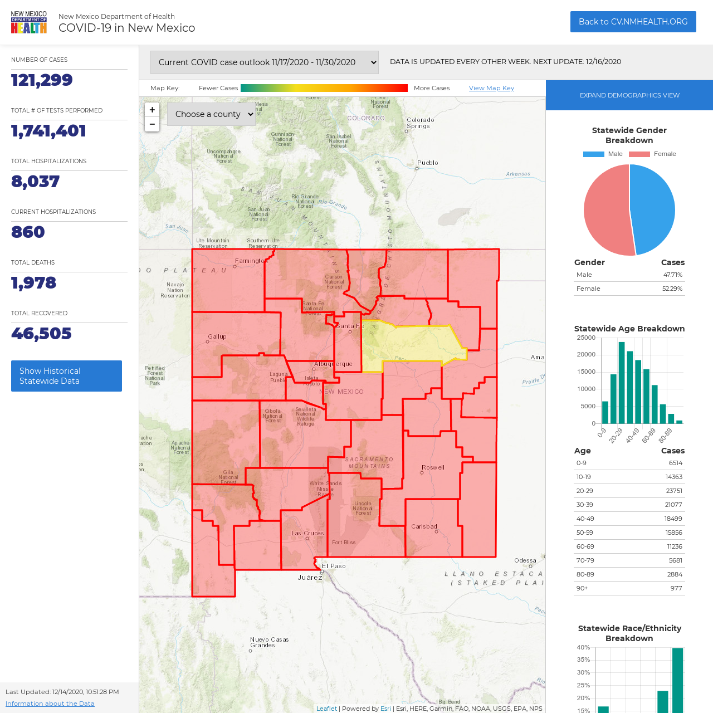Zoom out on the map
The width and height of the screenshot is (713, 713).
152,124
